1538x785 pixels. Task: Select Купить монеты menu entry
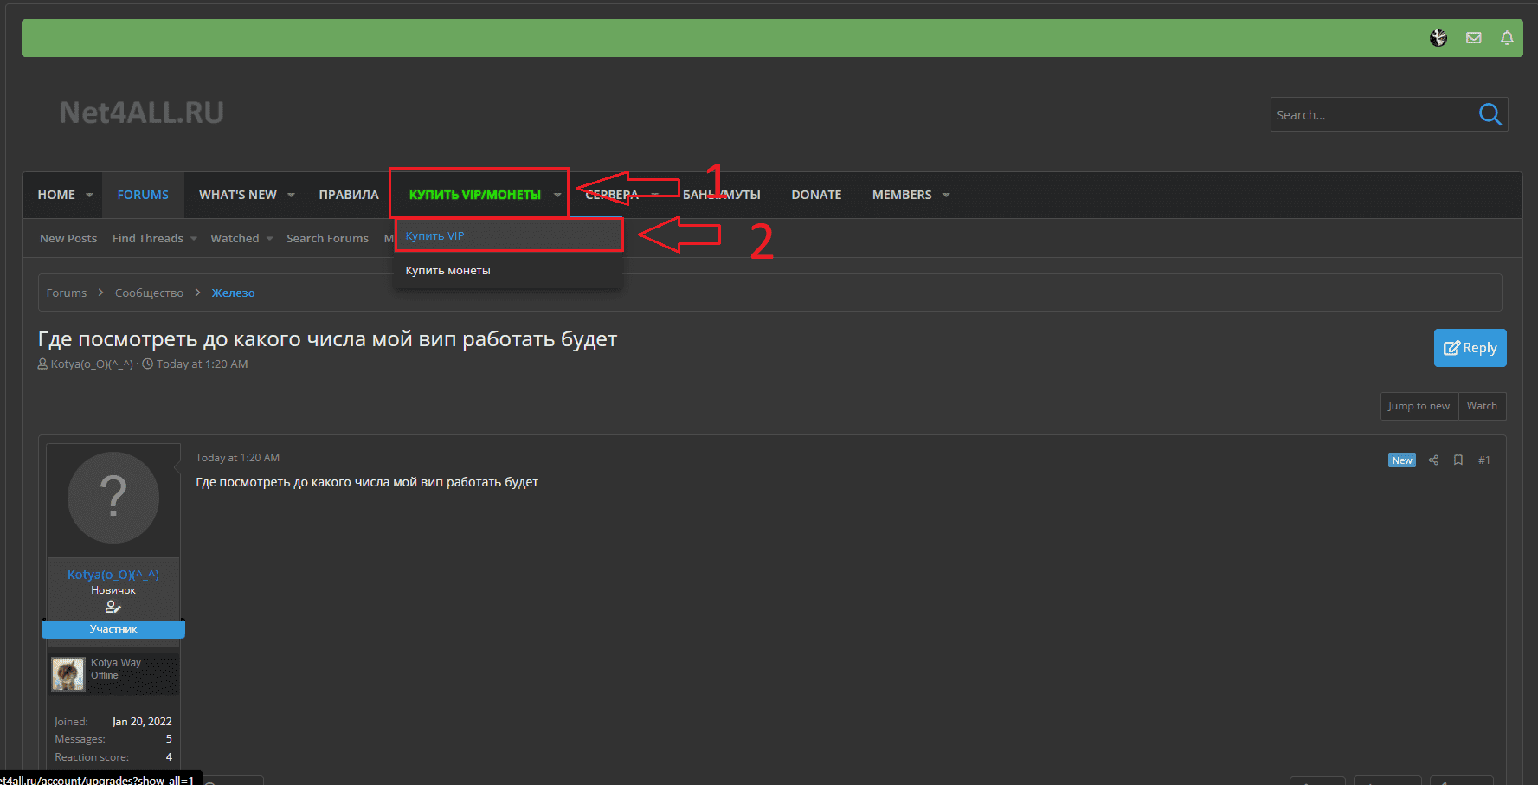click(448, 271)
